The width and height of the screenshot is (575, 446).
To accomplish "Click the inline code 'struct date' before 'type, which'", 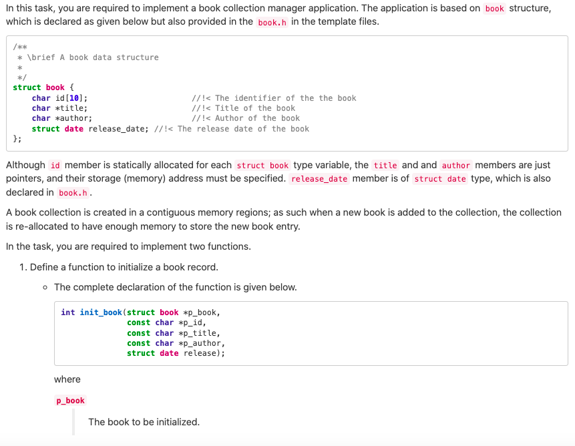I will click(440, 179).
